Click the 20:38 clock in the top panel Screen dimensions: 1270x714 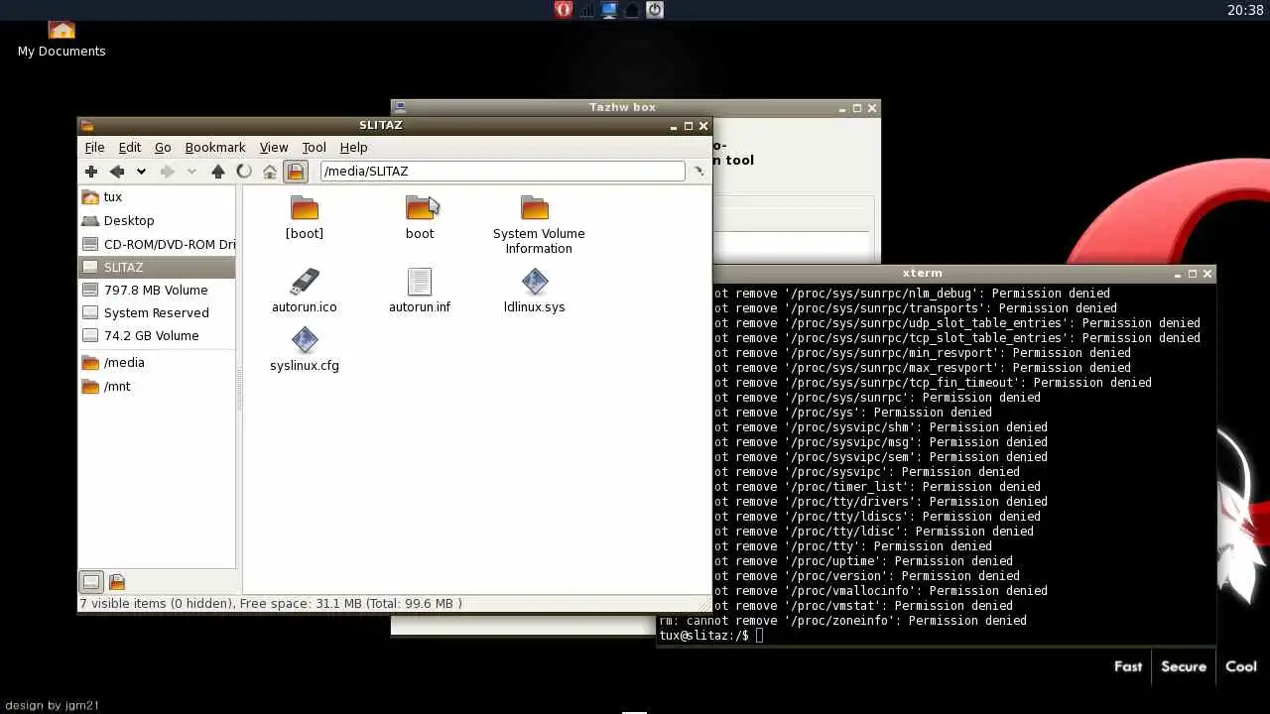tap(1245, 10)
